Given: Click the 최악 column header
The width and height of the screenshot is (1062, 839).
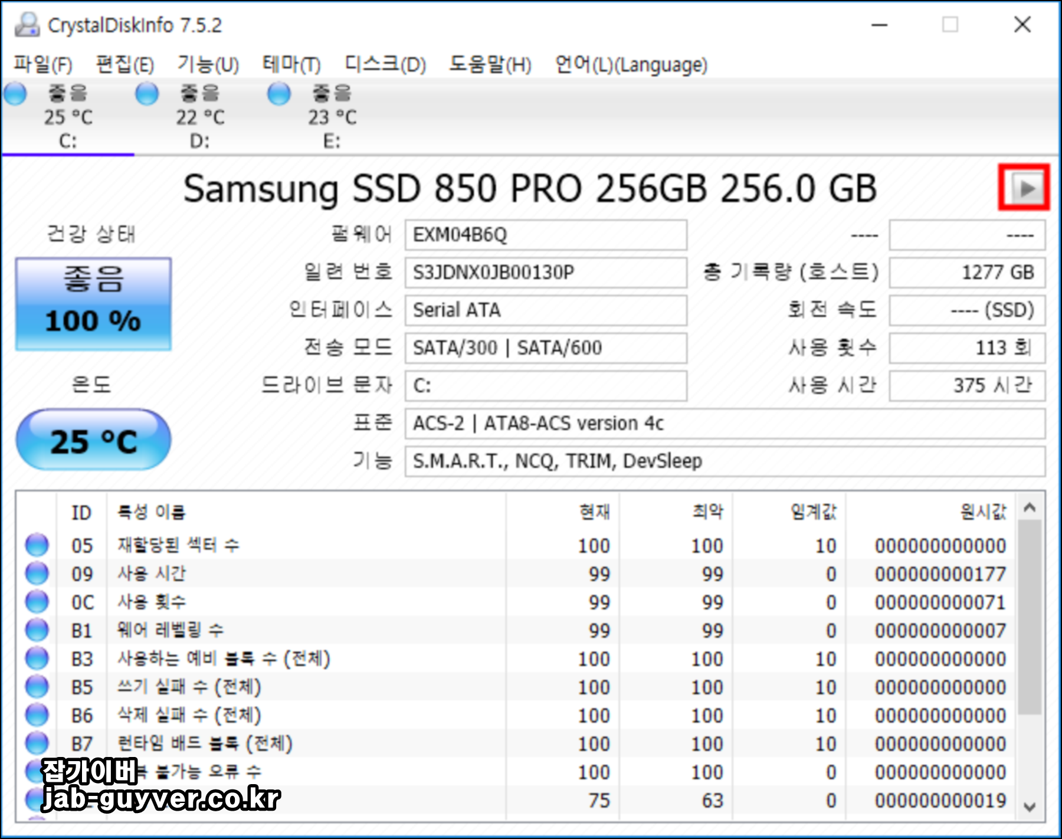Looking at the screenshot, I should point(676,512).
